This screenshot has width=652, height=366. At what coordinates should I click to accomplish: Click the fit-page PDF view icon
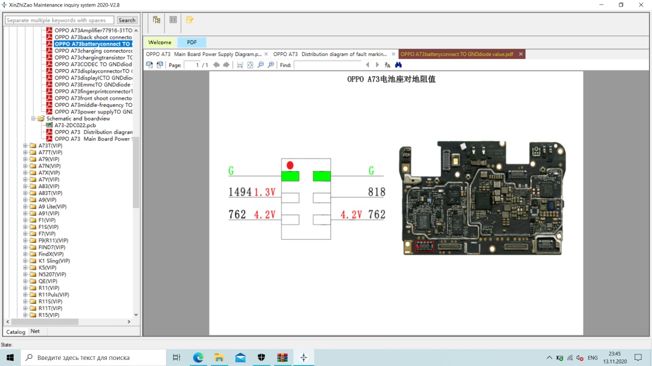250,65
